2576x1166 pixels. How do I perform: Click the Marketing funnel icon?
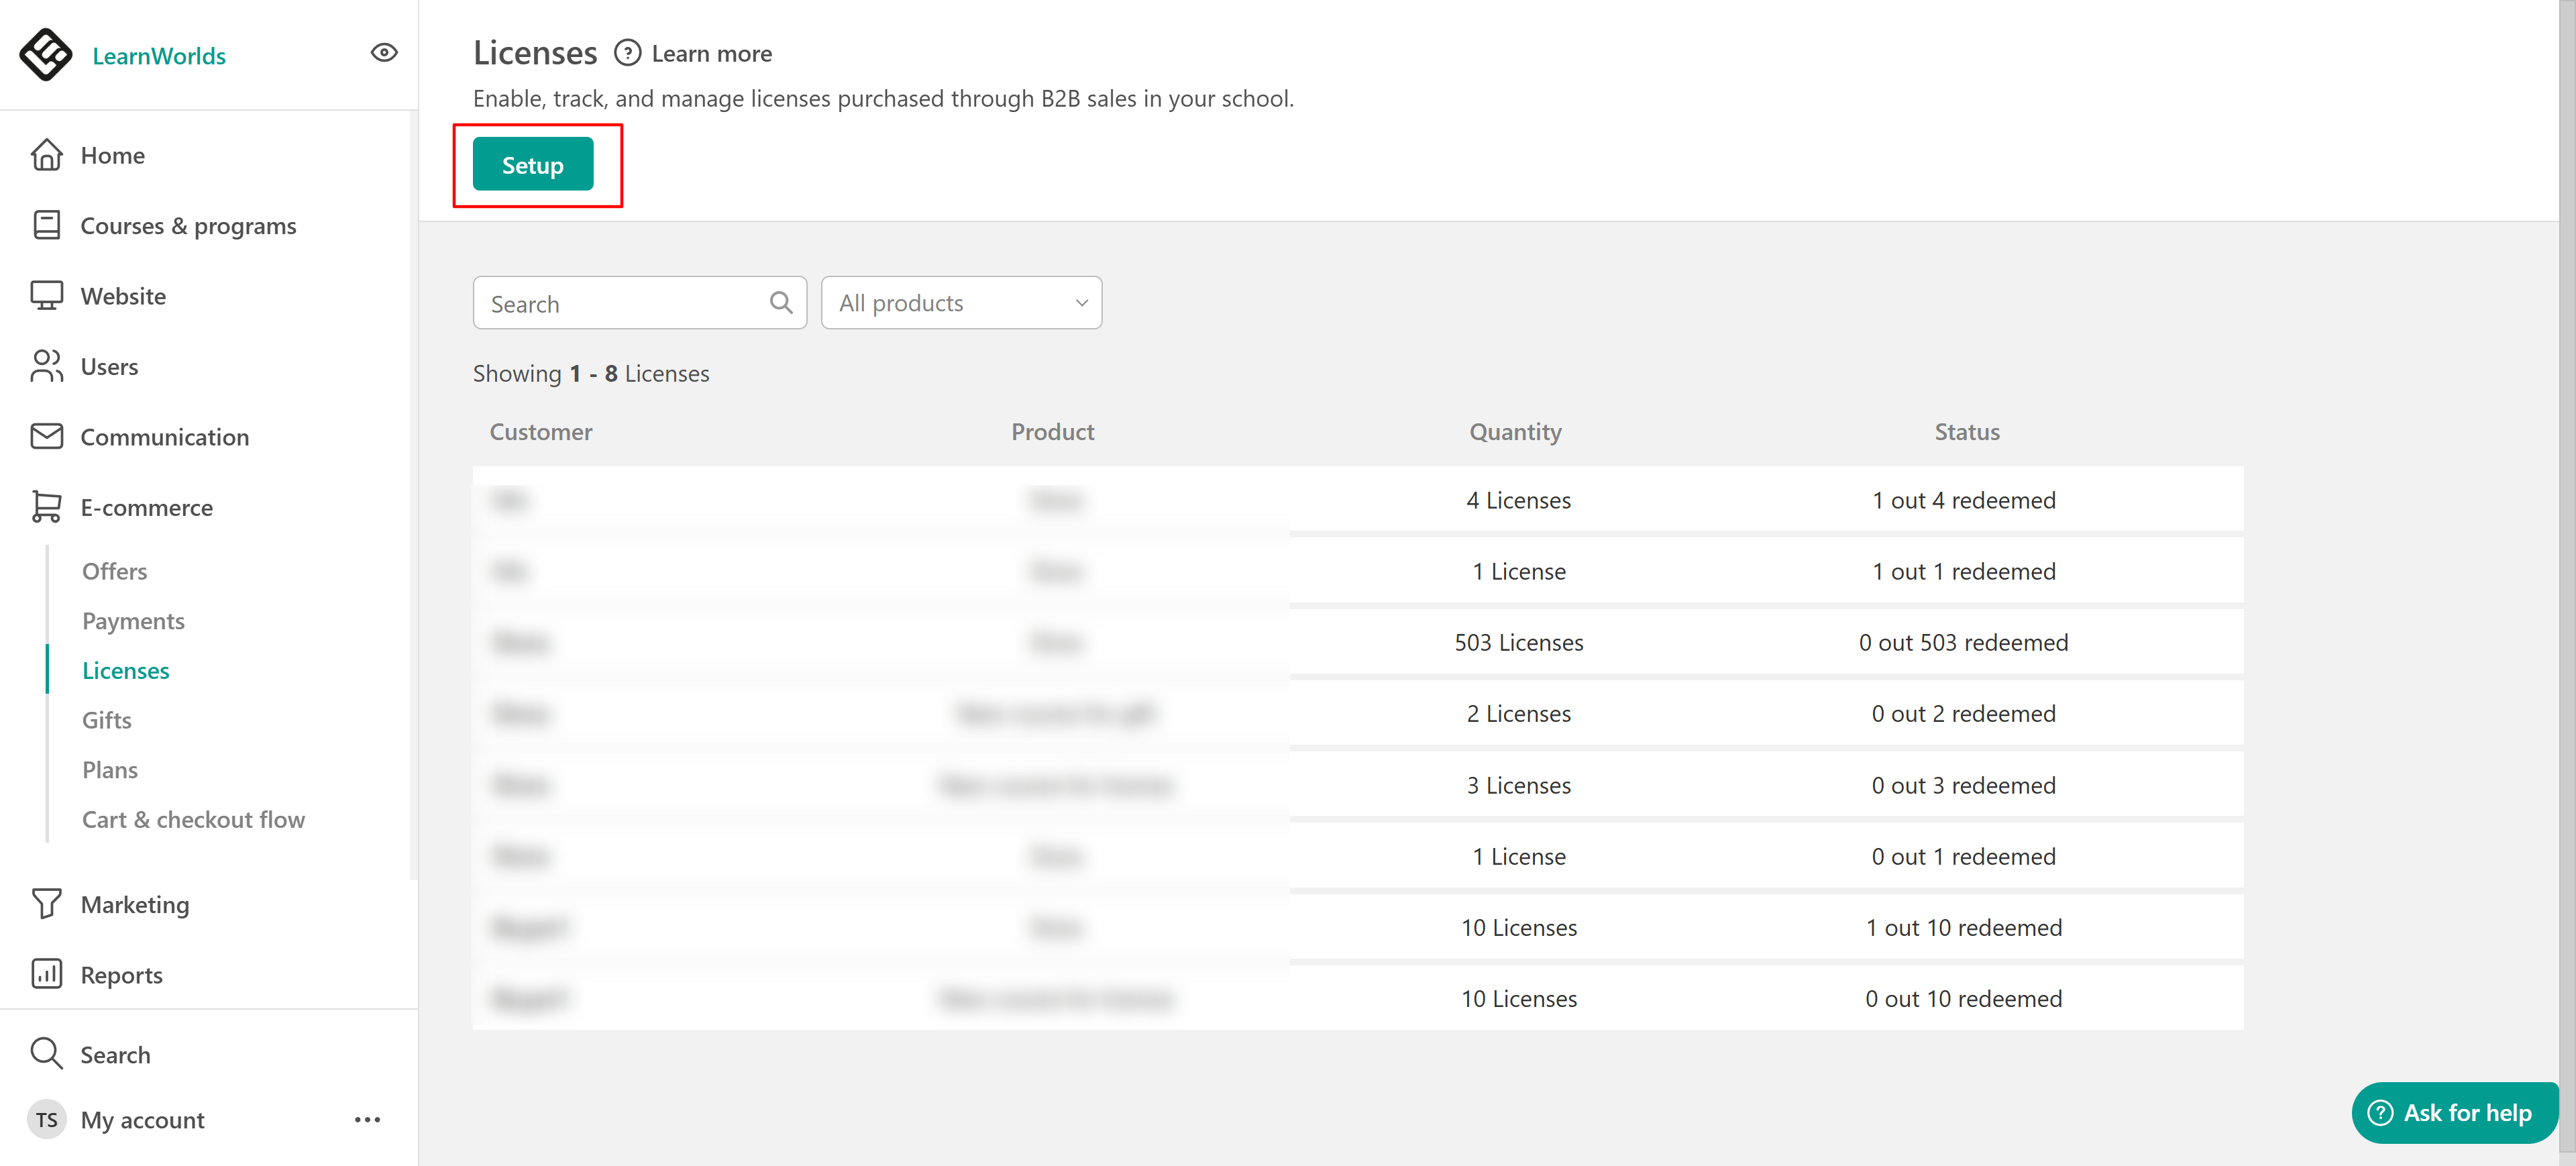click(x=46, y=904)
